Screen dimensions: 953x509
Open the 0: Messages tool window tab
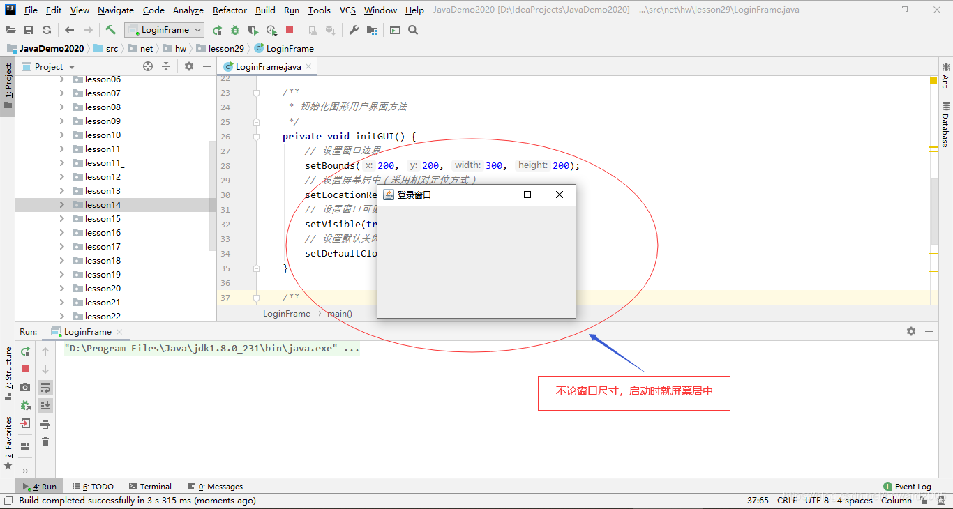click(x=215, y=487)
